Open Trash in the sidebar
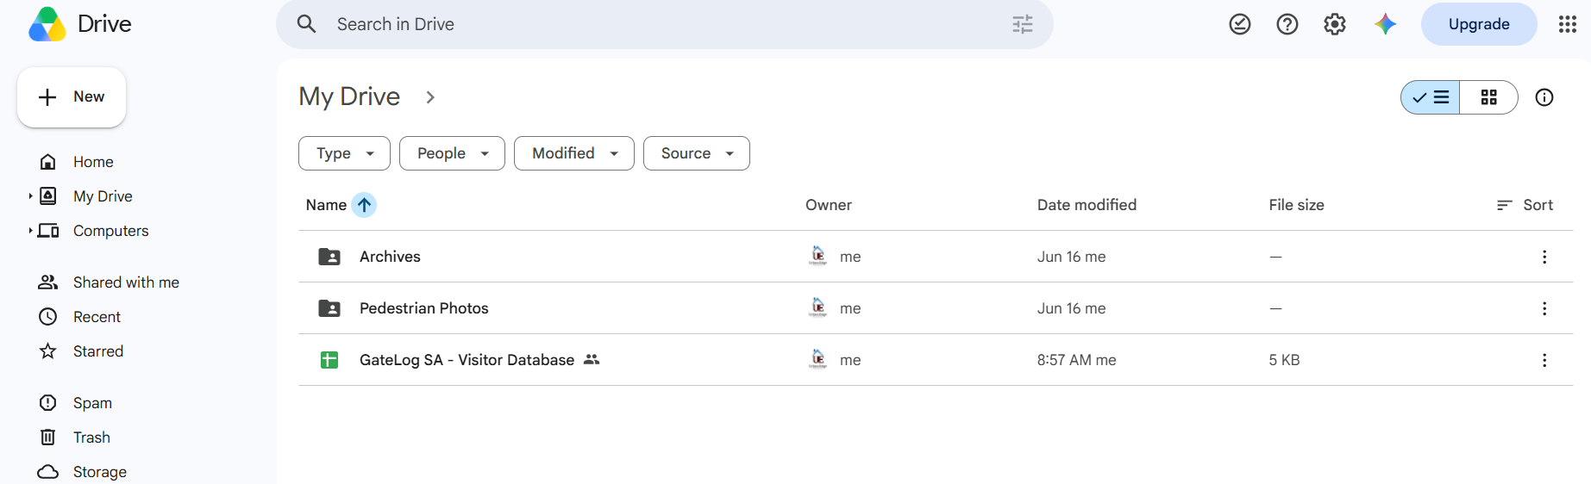Screen dimensions: 1591x484 [91, 437]
